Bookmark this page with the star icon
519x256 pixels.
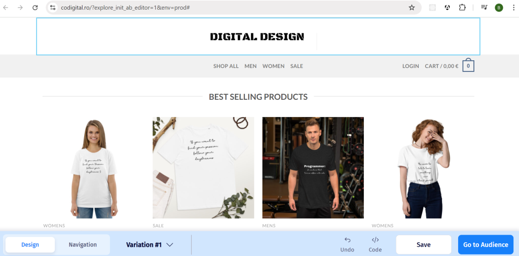point(412,8)
